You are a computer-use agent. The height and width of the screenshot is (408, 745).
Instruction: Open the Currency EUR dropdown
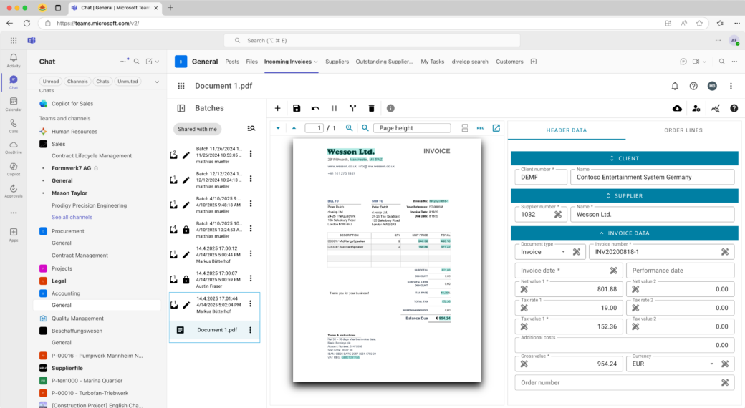tap(712, 364)
